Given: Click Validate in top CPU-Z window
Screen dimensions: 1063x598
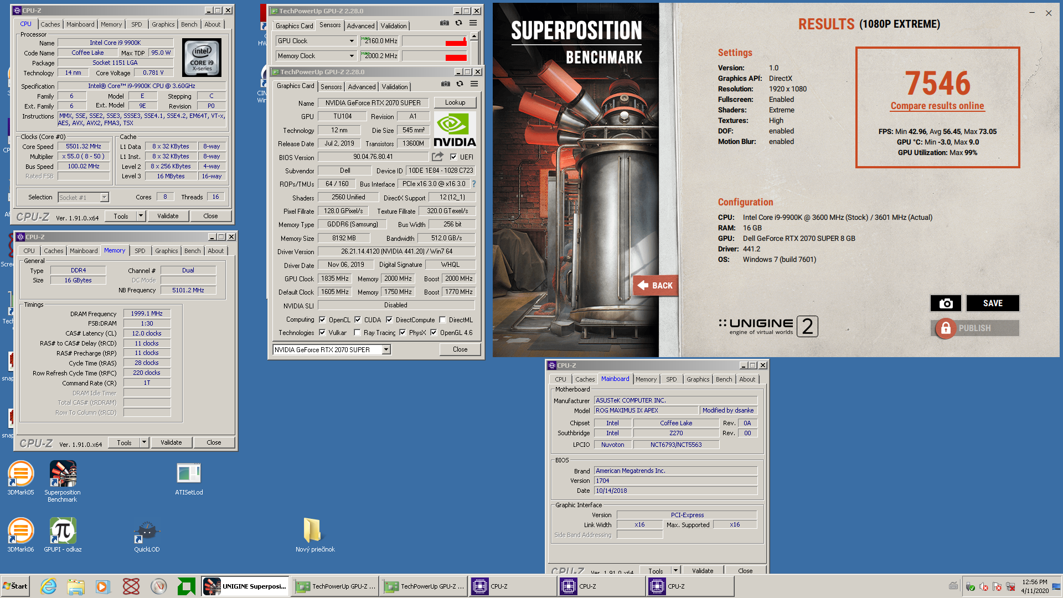Looking at the screenshot, I should tap(168, 216).
